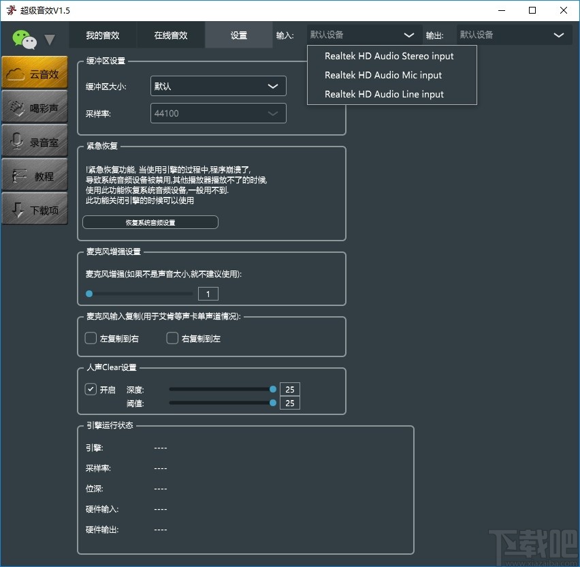Open the 缓冲区大小 buffer size dropdown
The height and width of the screenshot is (567, 580).
coord(218,86)
